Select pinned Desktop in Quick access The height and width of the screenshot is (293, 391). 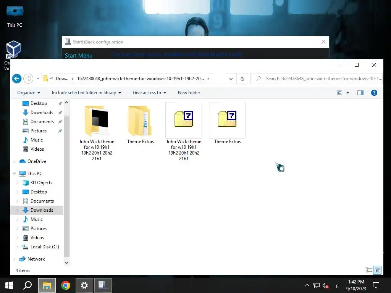[39, 103]
